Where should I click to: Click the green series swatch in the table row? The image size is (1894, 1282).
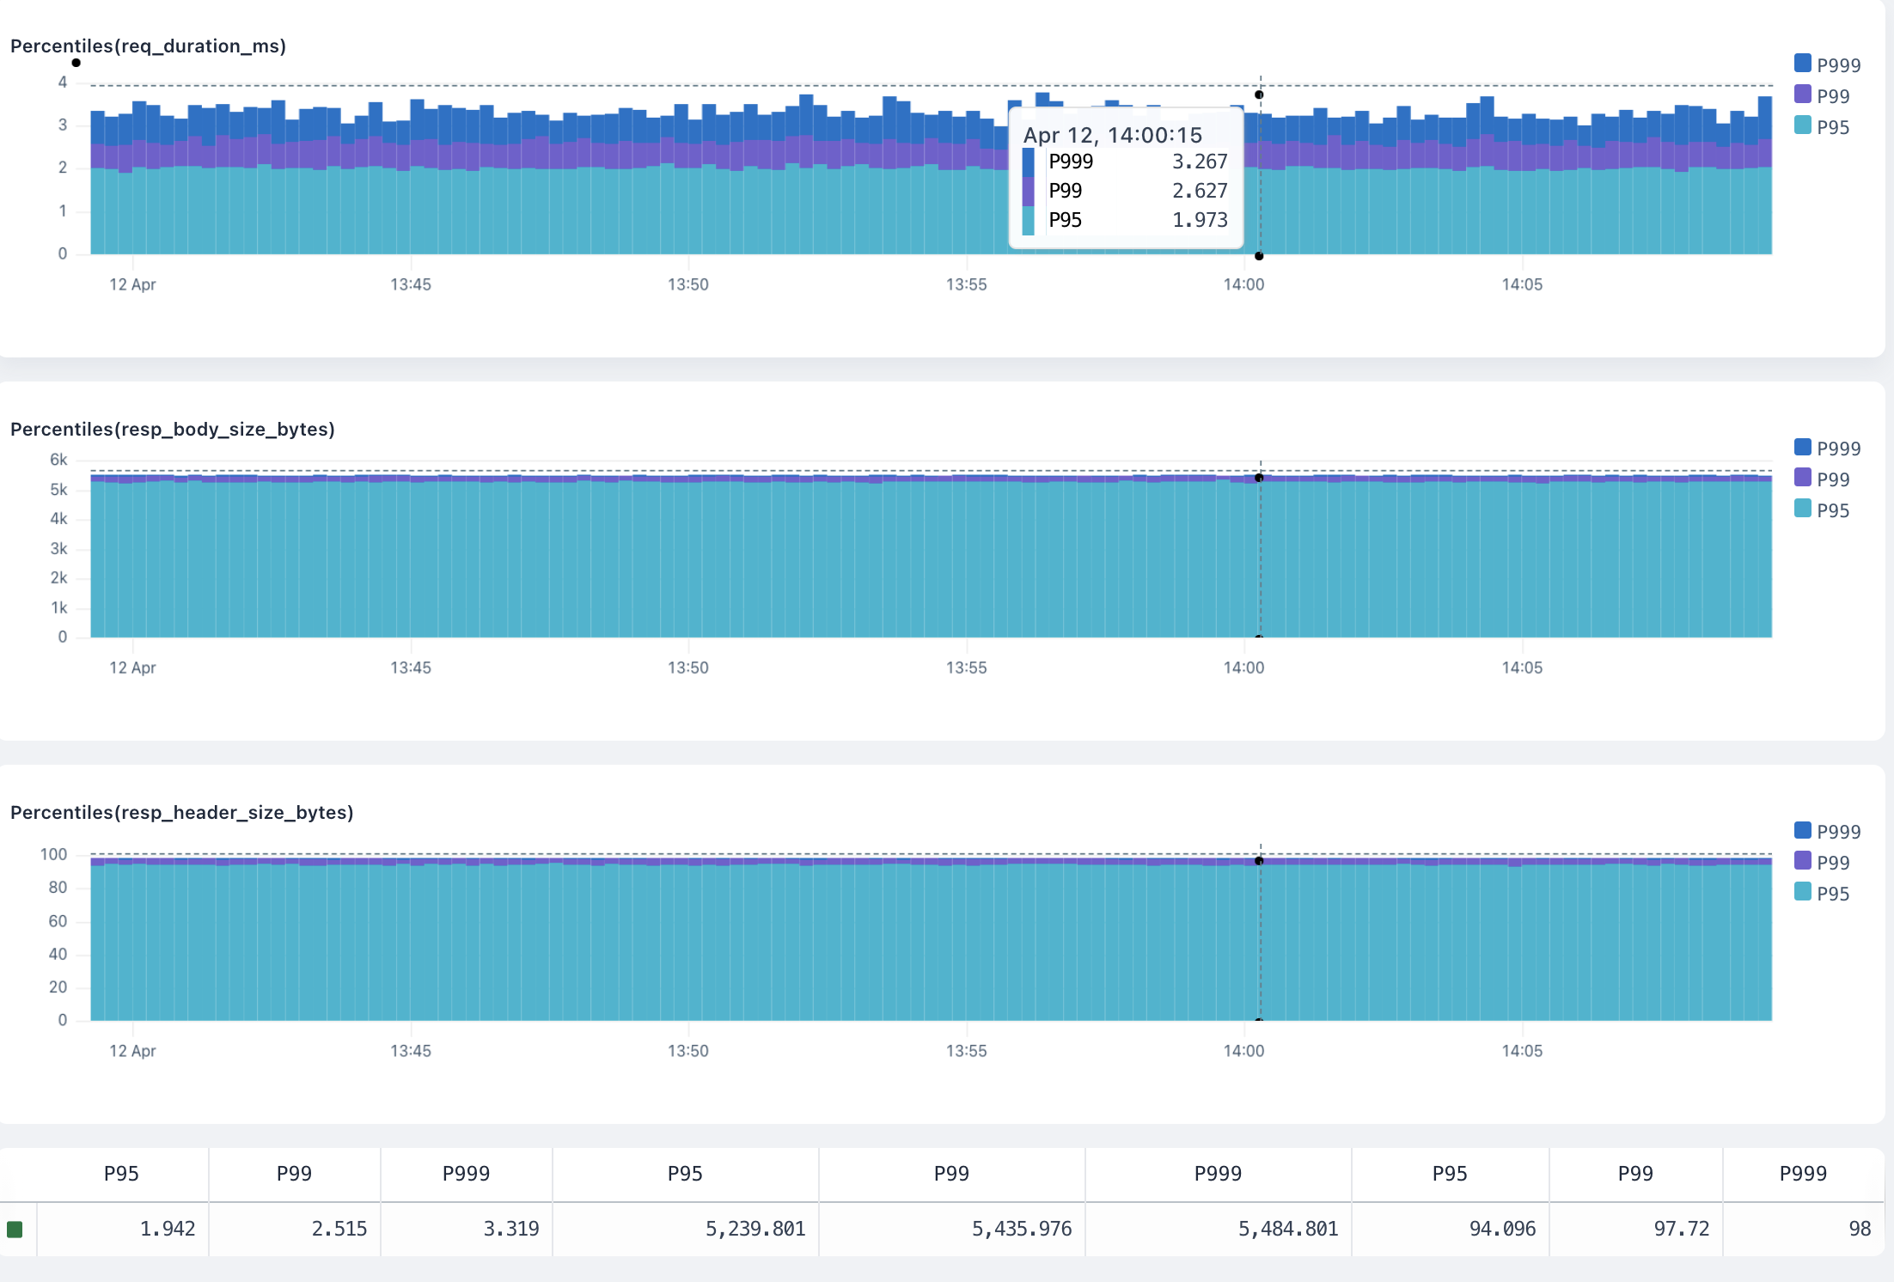[x=15, y=1229]
